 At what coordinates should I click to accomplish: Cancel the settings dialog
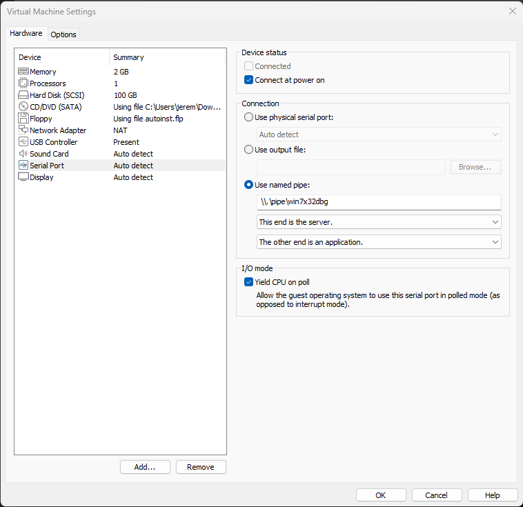pyautogui.click(x=437, y=495)
